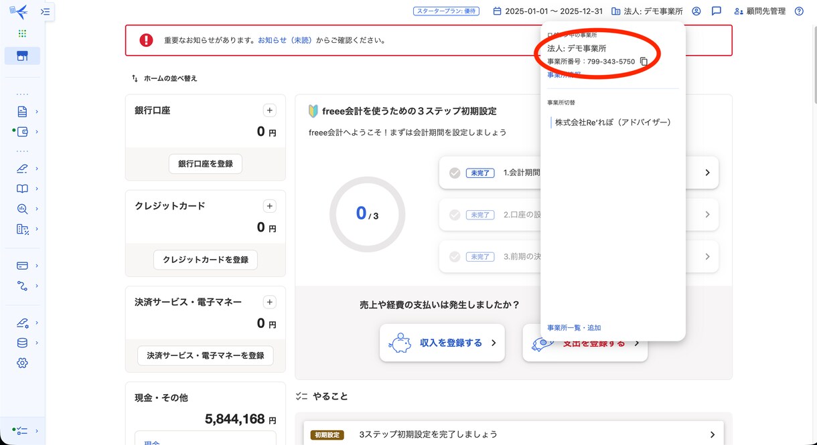Image resolution: width=817 pixels, height=445 pixels.
Task: Expand chevron beside the credit card sidebar icon
Action: [x=37, y=266]
